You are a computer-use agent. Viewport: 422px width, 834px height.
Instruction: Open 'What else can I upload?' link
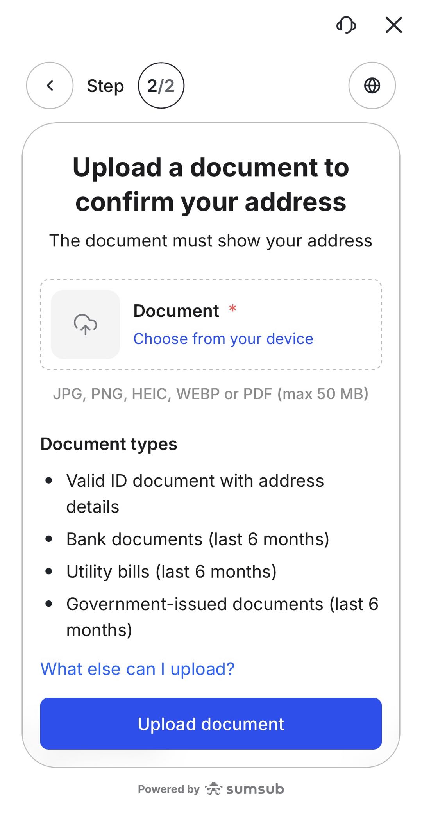coord(138,669)
